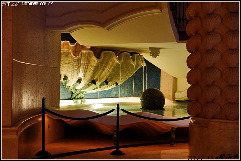241x161 pixels.
Task: Click the rope right of the middle post
Action: click(155, 118)
